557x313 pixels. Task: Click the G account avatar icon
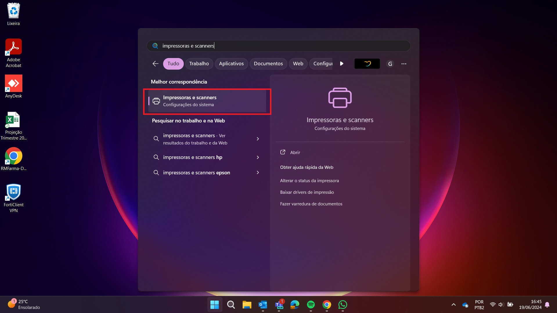tap(390, 64)
